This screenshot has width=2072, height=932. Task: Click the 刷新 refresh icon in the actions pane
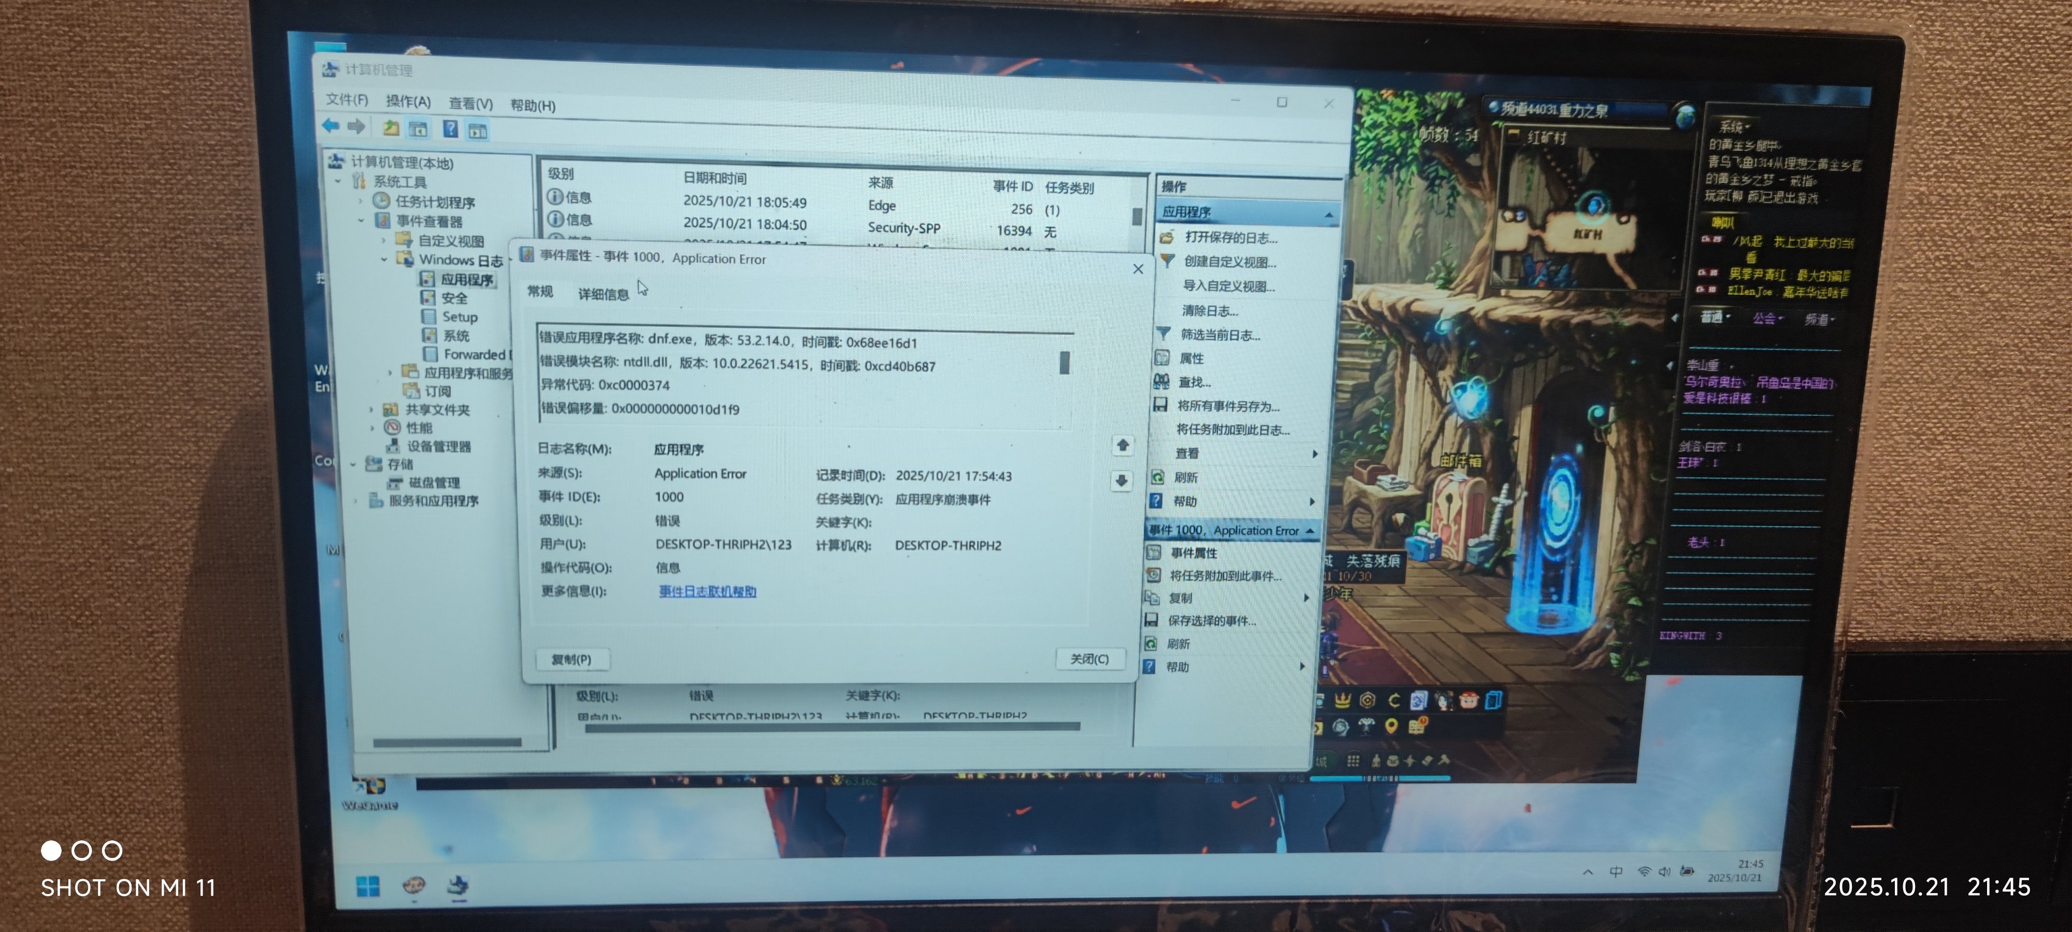tap(1158, 477)
